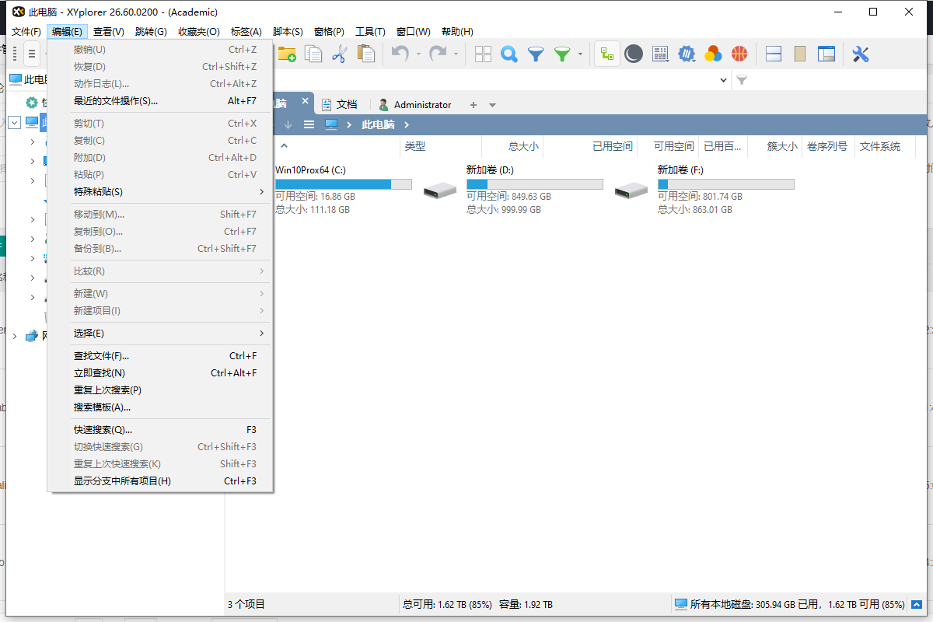Image resolution: width=933 pixels, height=622 pixels.
Task: Open the tab list dropdown arrow
Action: point(492,105)
